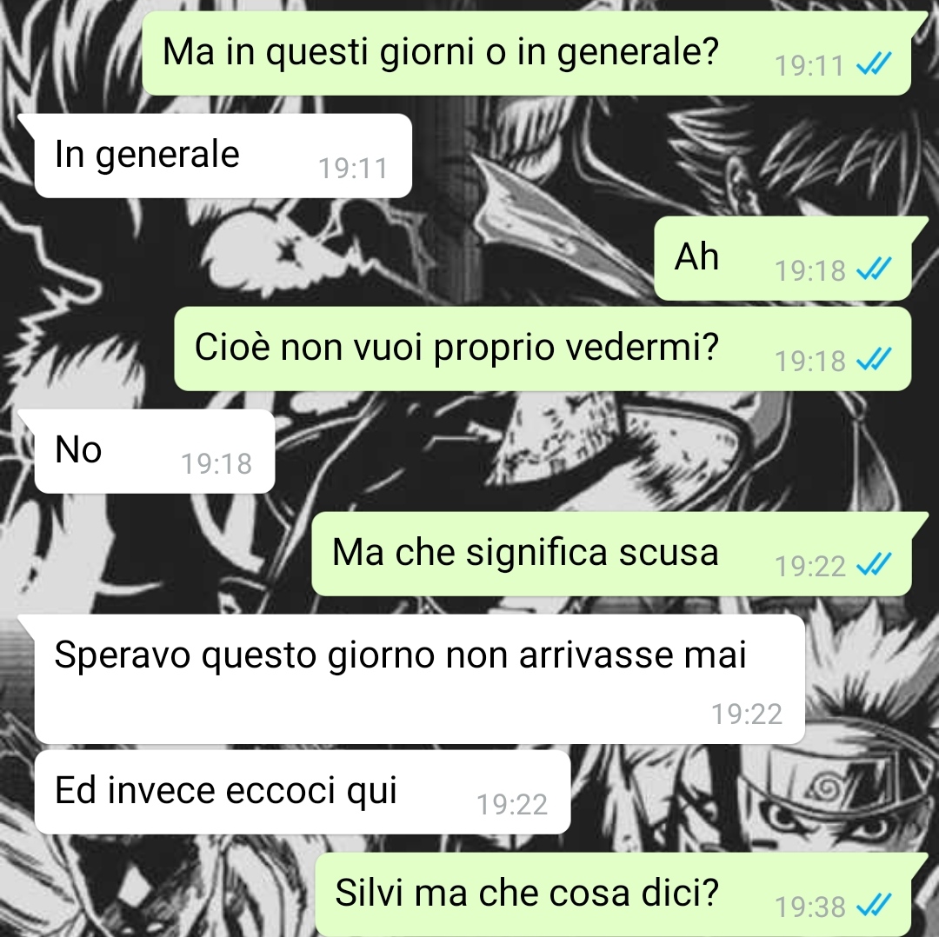
Task: Tap the blue ticks on 'Silvi ma che cosa dici?'
Action: [x=875, y=905]
